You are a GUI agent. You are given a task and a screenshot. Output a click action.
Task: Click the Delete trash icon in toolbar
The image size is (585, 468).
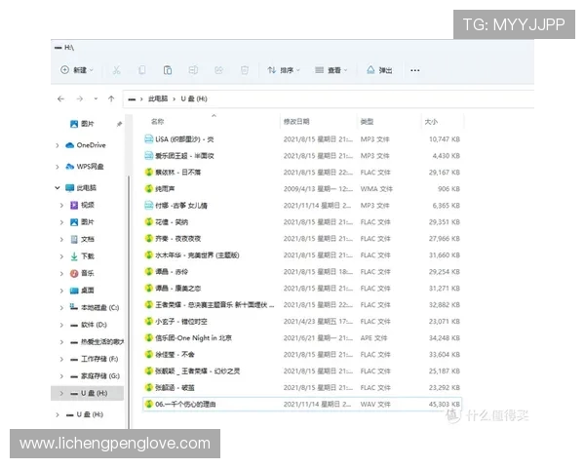245,70
